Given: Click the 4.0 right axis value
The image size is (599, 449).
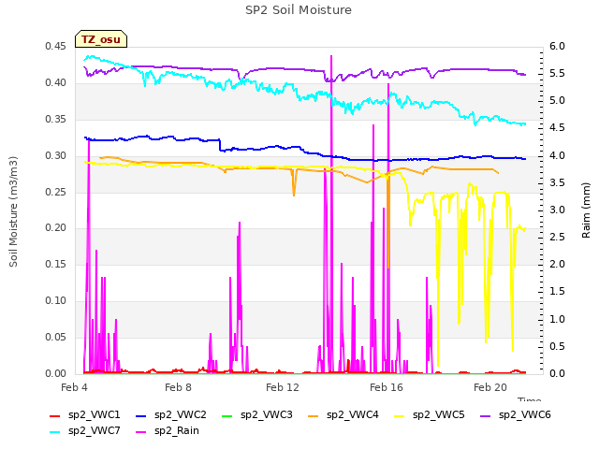Looking at the screenshot, I should (x=557, y=155).
